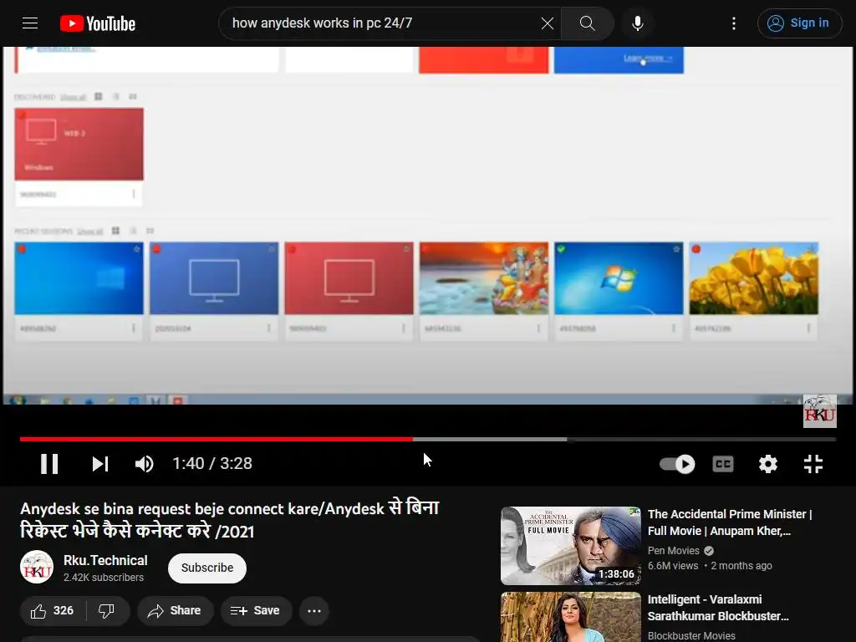
Task: Clear the search box with the X
Action: pyautogui.click(x=547, y=23)
